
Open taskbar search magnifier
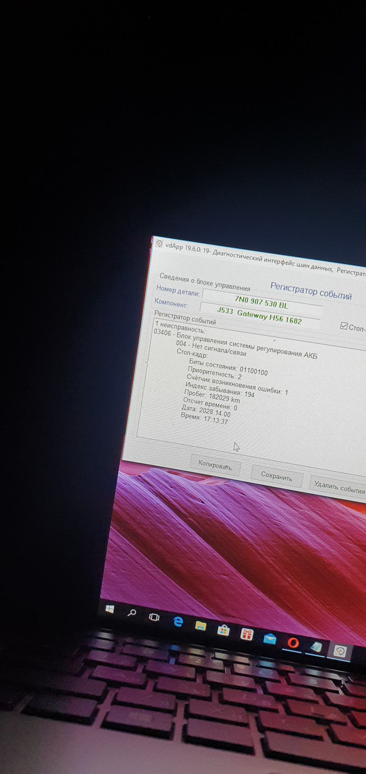[132, 613]
